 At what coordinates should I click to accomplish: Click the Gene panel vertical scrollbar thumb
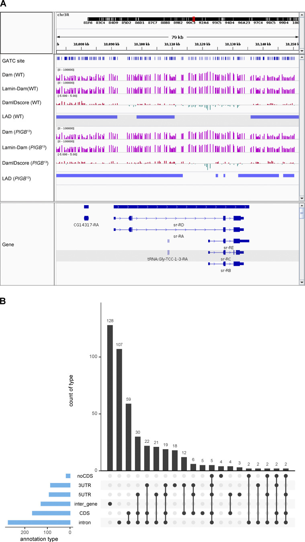coord(302,214)
